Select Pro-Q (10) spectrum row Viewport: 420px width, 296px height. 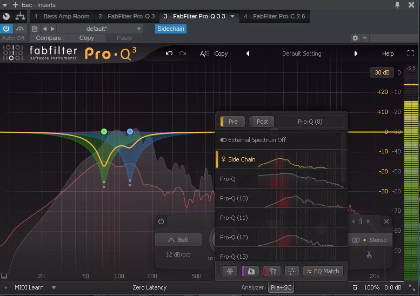coord(280,198)
